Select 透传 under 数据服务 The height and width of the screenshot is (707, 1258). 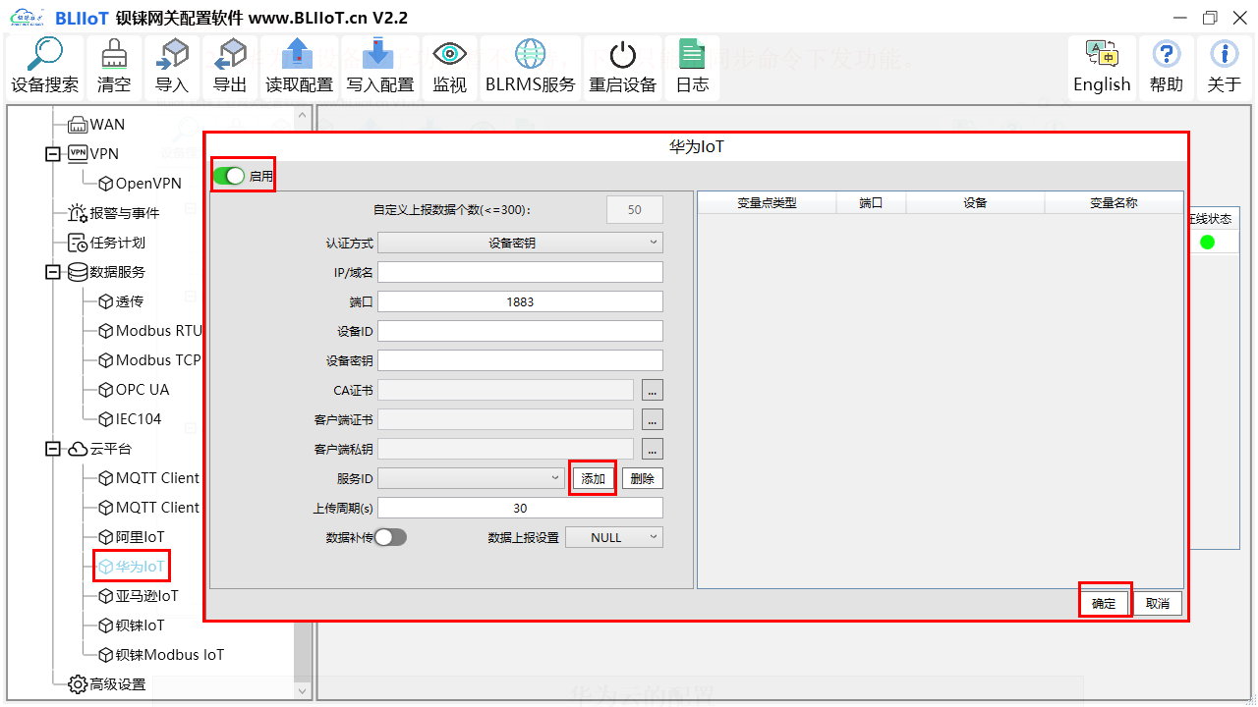click(x=121, y=301)
